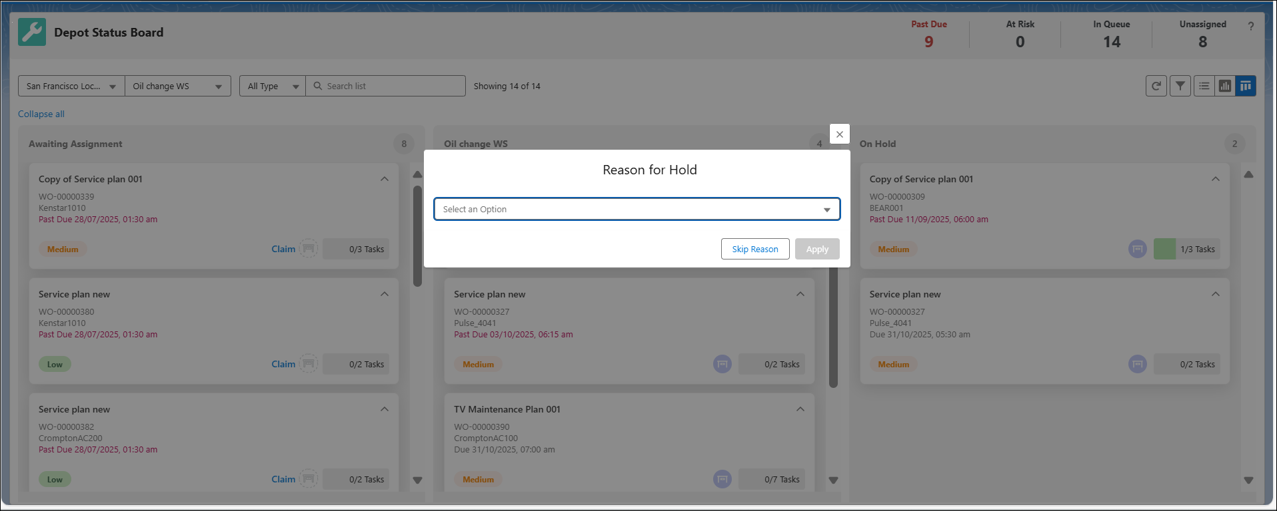Click the Skip Reason button
Screen dimensions: 1277x511
click(x=755, y=249)
